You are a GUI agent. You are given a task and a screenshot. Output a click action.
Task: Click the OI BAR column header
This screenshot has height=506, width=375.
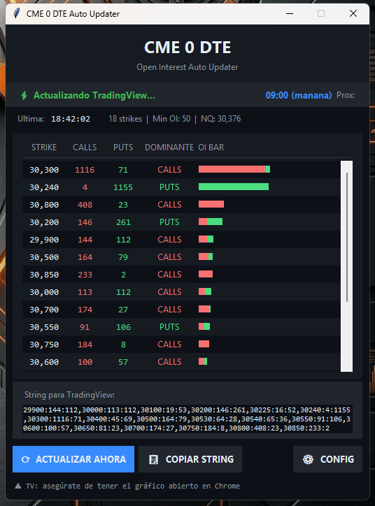[x=211, y=147]
